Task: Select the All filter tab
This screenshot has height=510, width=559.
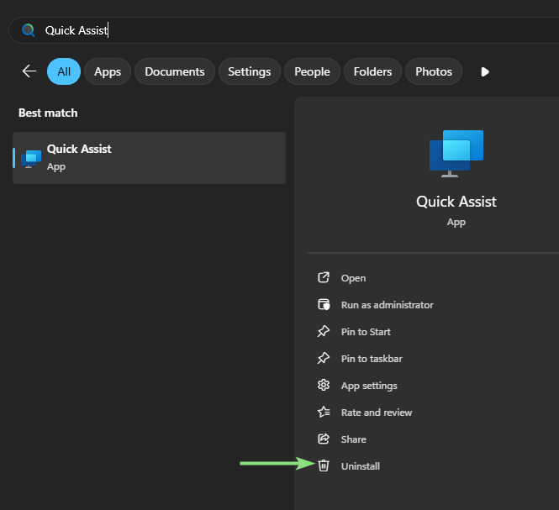Action: tap(64, 71)
